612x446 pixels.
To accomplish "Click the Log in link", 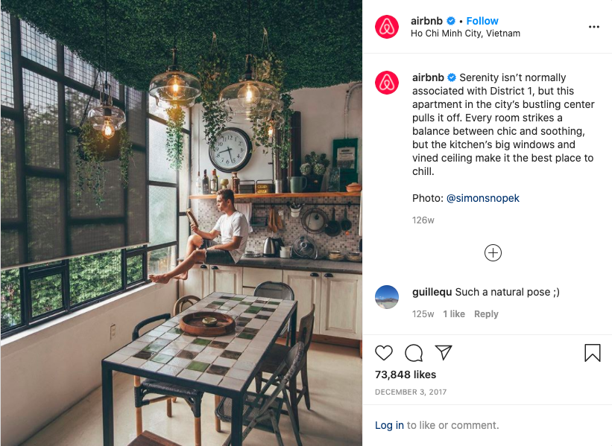I will 389,425.
